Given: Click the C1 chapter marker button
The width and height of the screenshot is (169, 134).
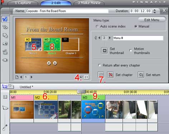Looking at the screenshot, I should (86, 77).
